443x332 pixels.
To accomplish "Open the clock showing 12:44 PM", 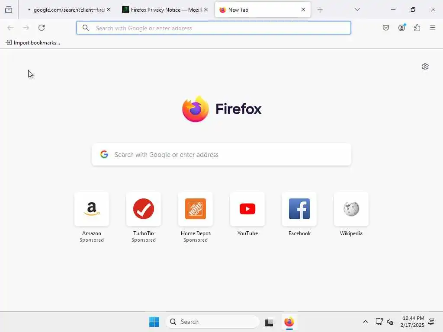I will [412, 322].
